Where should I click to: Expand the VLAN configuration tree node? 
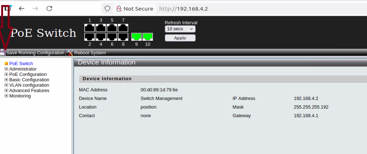(x=6, y=85)
